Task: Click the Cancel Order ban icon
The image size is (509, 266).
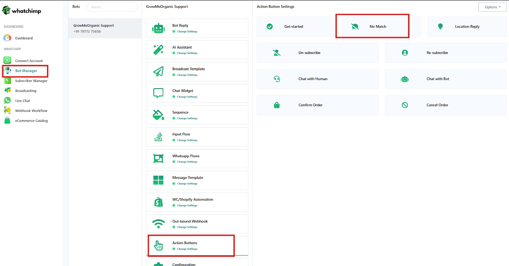Action: coord(405,105)
